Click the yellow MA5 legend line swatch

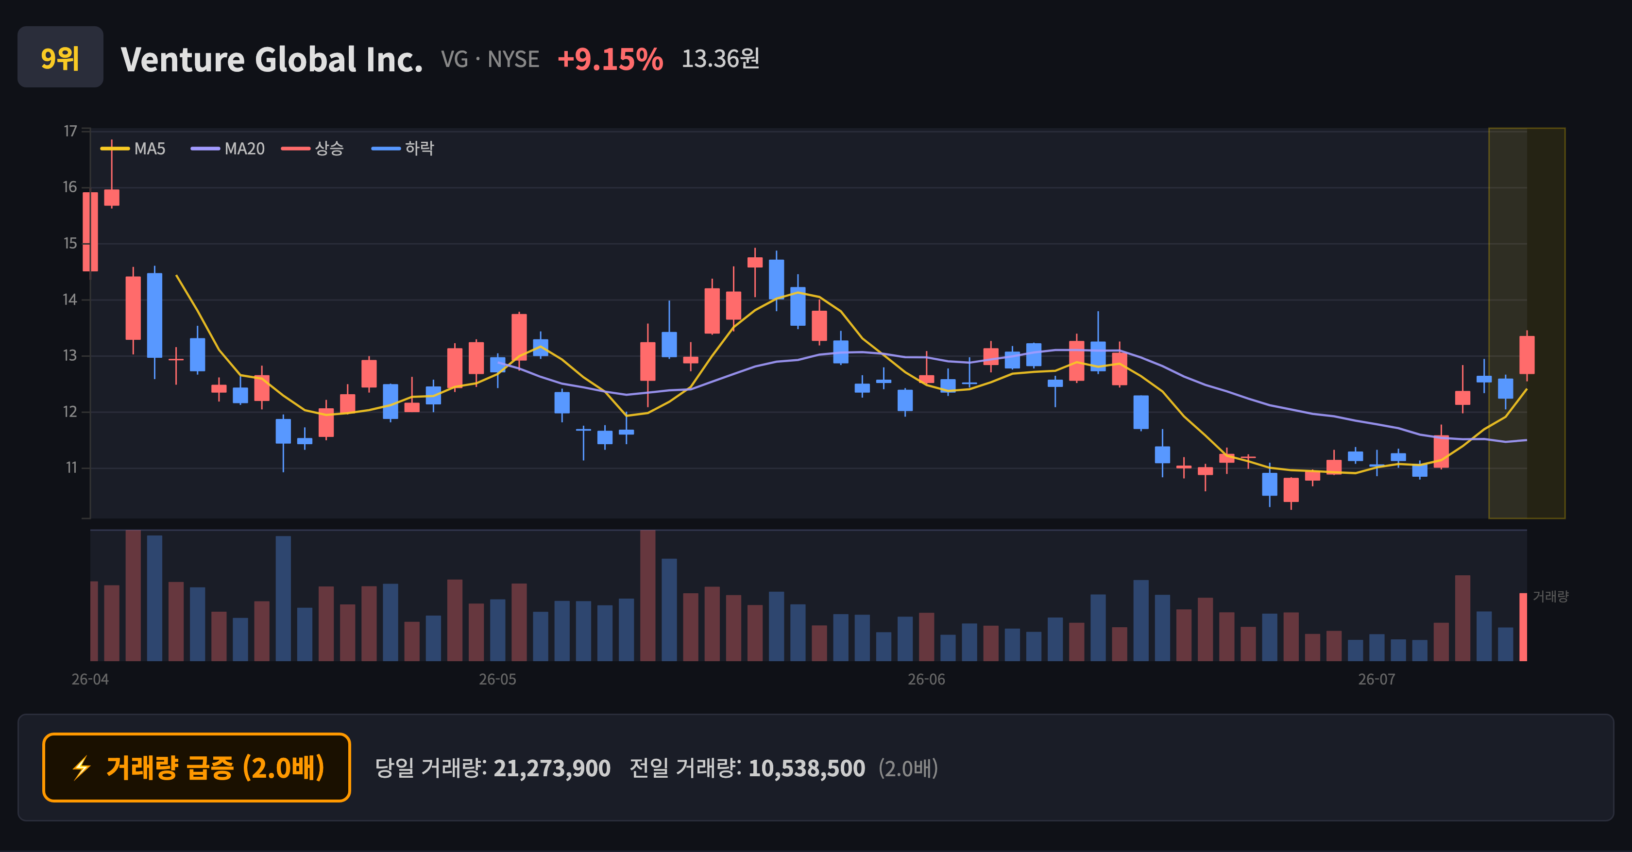pos(115,149)
